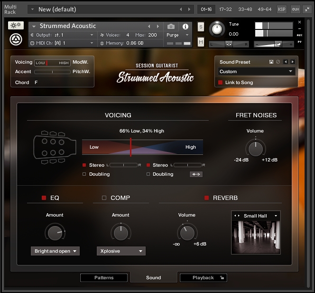Image resolution: width=315 pixels, height=293 pixels.
Task: Click the EQ Amount knob
Action: [55, 233]
